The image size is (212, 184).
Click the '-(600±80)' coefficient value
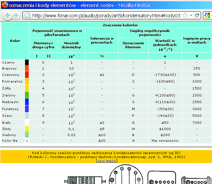(x=165, y=82)
